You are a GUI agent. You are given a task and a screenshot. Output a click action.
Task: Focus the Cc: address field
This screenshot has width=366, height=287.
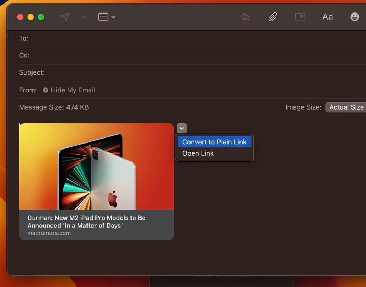click(x=179, y=55)
